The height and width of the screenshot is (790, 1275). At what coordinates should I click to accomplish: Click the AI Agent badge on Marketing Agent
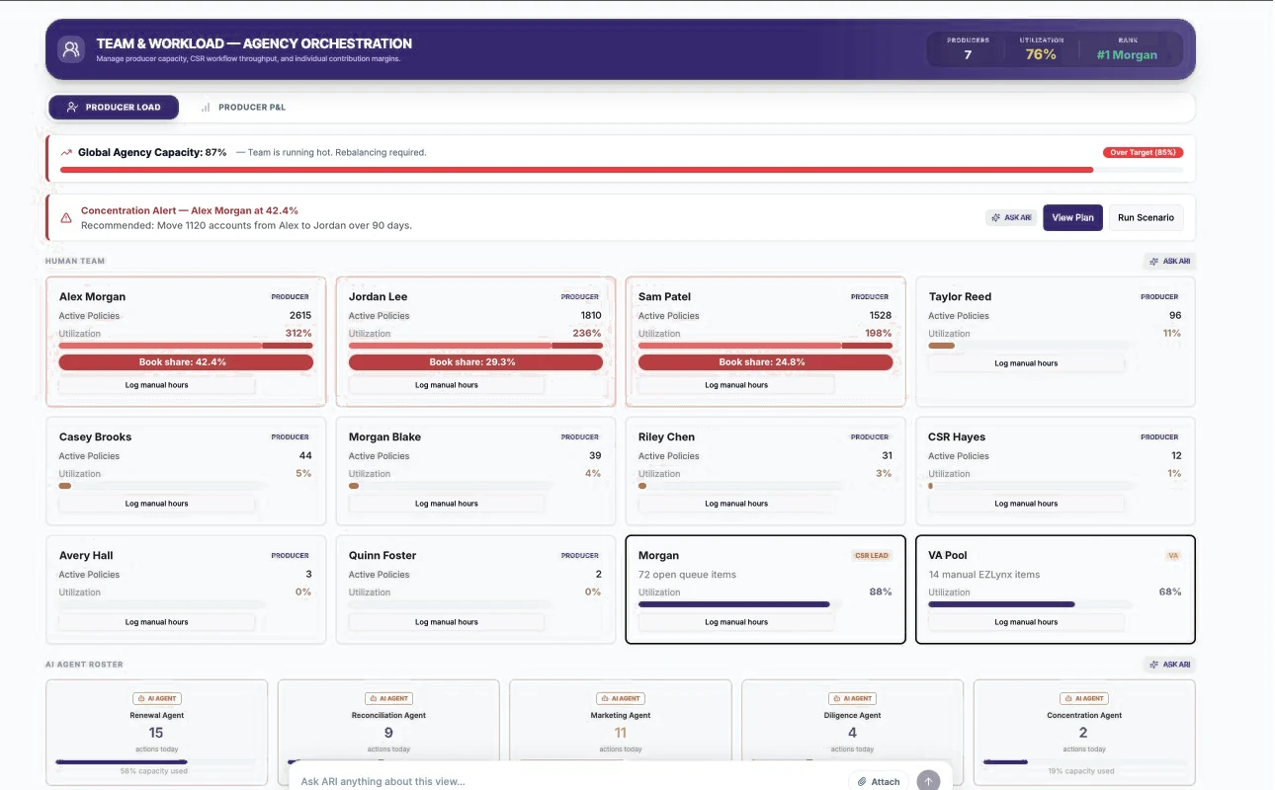(x=621, y=698)
